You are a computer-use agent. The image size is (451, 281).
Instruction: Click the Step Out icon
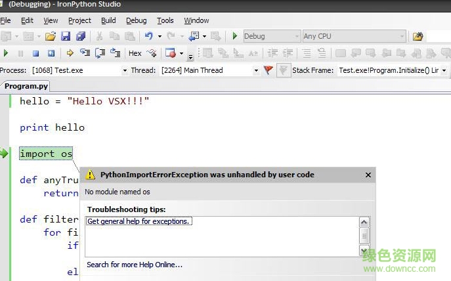pyautogui.click(x=116, y=53)
